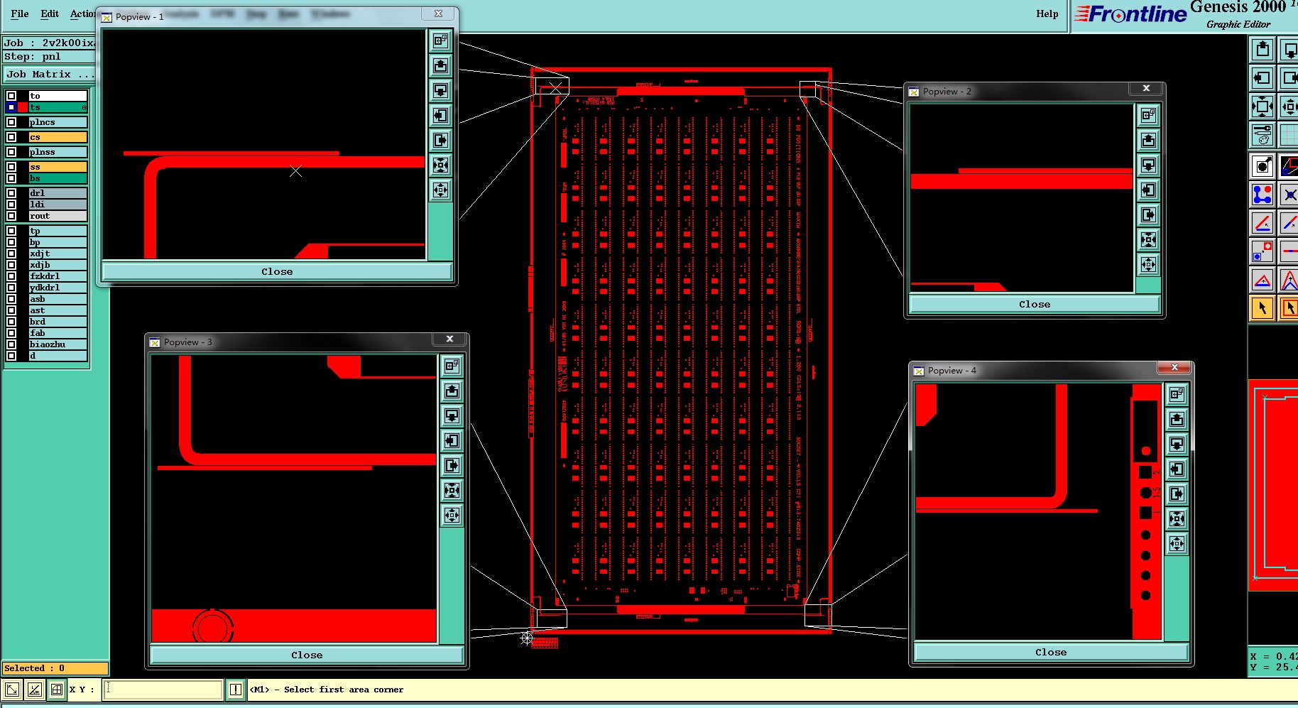This screenshot has width=1298, height=708.
Task: Pan right in Popview 1
Action: [x=441, y=141]
